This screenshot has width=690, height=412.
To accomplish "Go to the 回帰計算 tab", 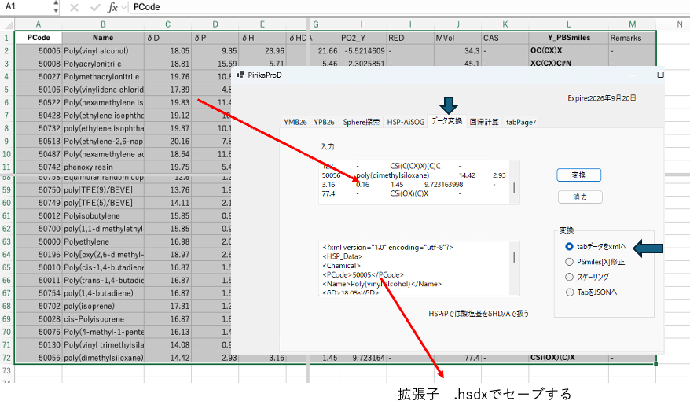I will (x=483, y=122).
